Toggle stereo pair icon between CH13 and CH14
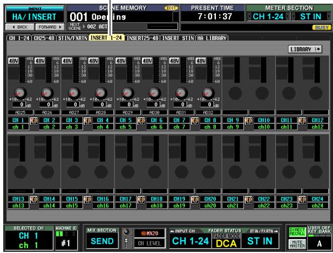Screen dimensions: 333x253 pos(34,200)
